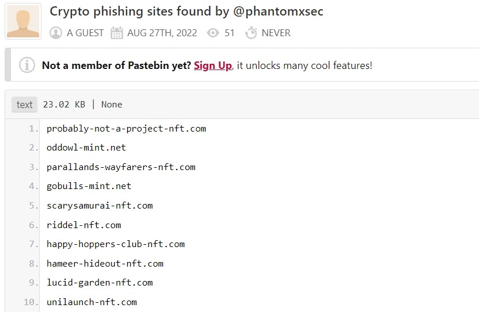Click line 1 probably-not-a-project-nft.com
479x312 pixels.
tap(126, 129)
